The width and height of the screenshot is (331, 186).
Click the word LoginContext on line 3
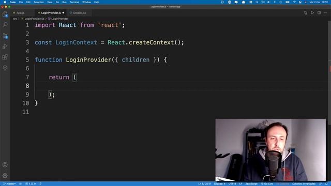tap(76, 42)
